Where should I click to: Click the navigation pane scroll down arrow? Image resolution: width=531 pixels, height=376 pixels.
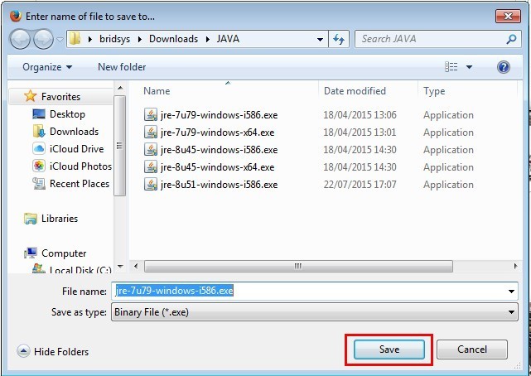pos(120,266)
